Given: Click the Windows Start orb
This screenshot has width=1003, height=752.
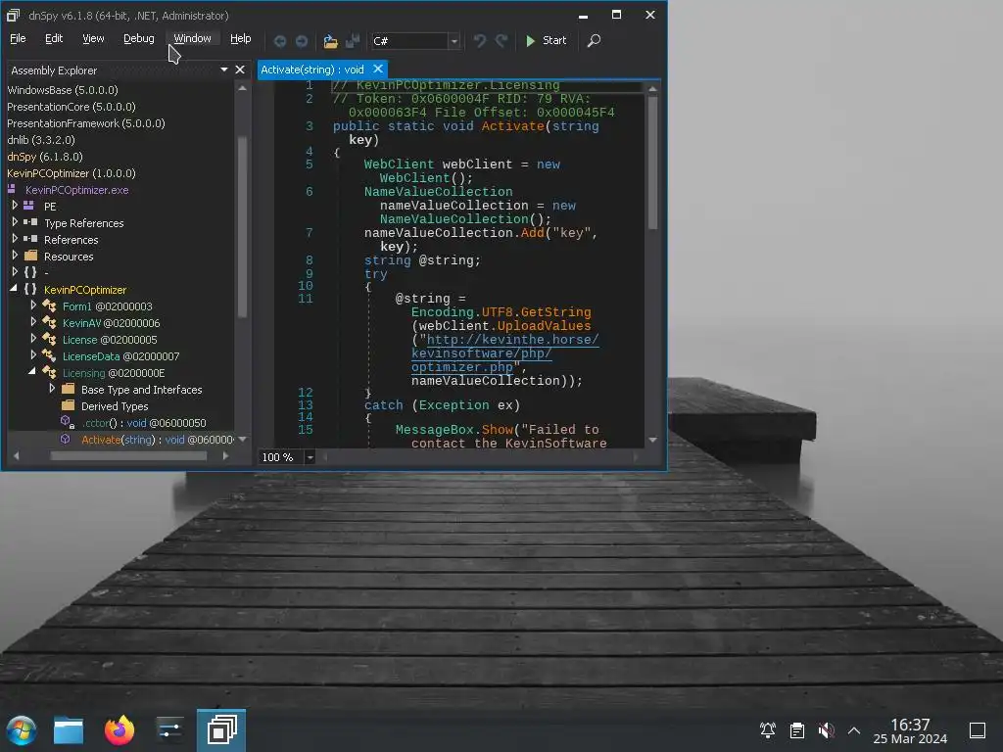Looking at the screenshot, I should (22, 730).
